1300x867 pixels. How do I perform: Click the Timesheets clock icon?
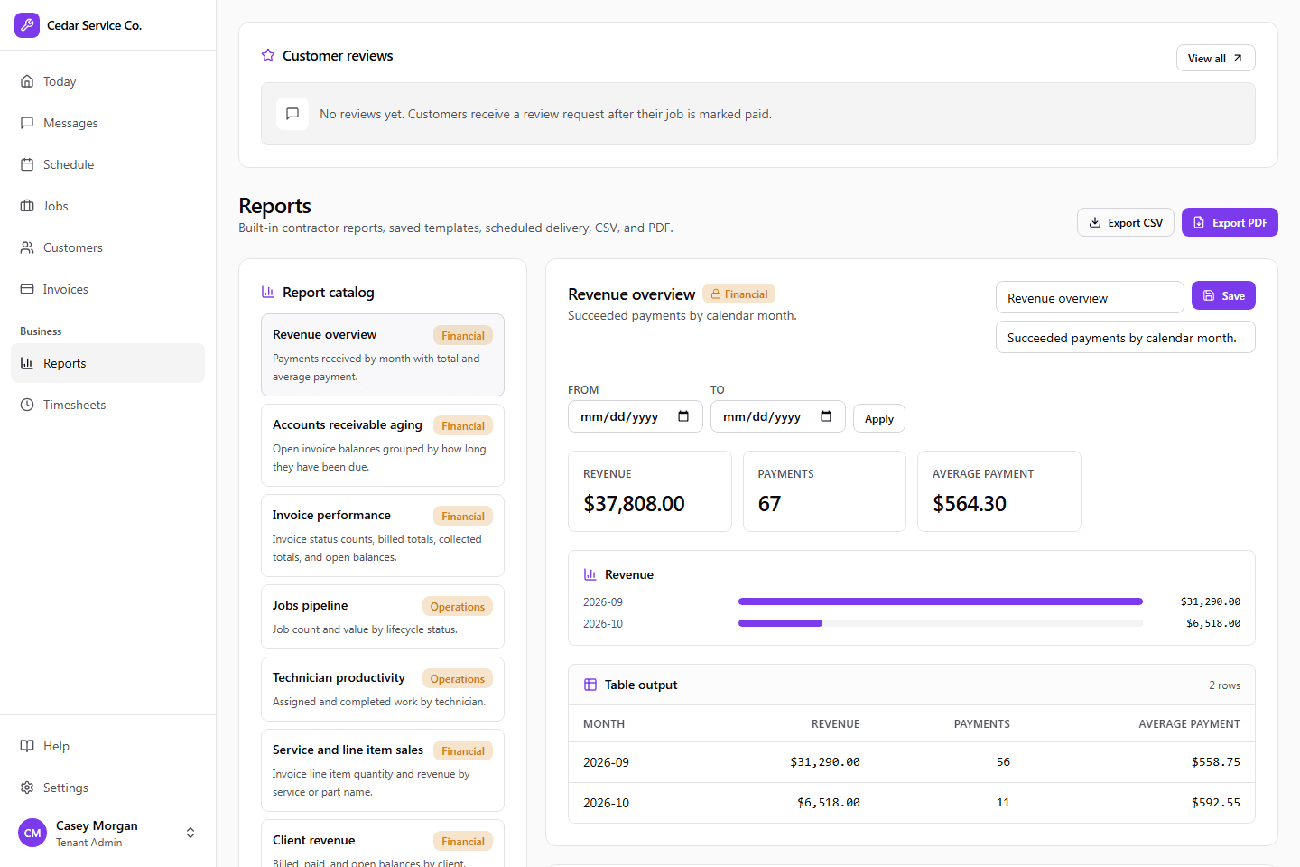[27, 405]
